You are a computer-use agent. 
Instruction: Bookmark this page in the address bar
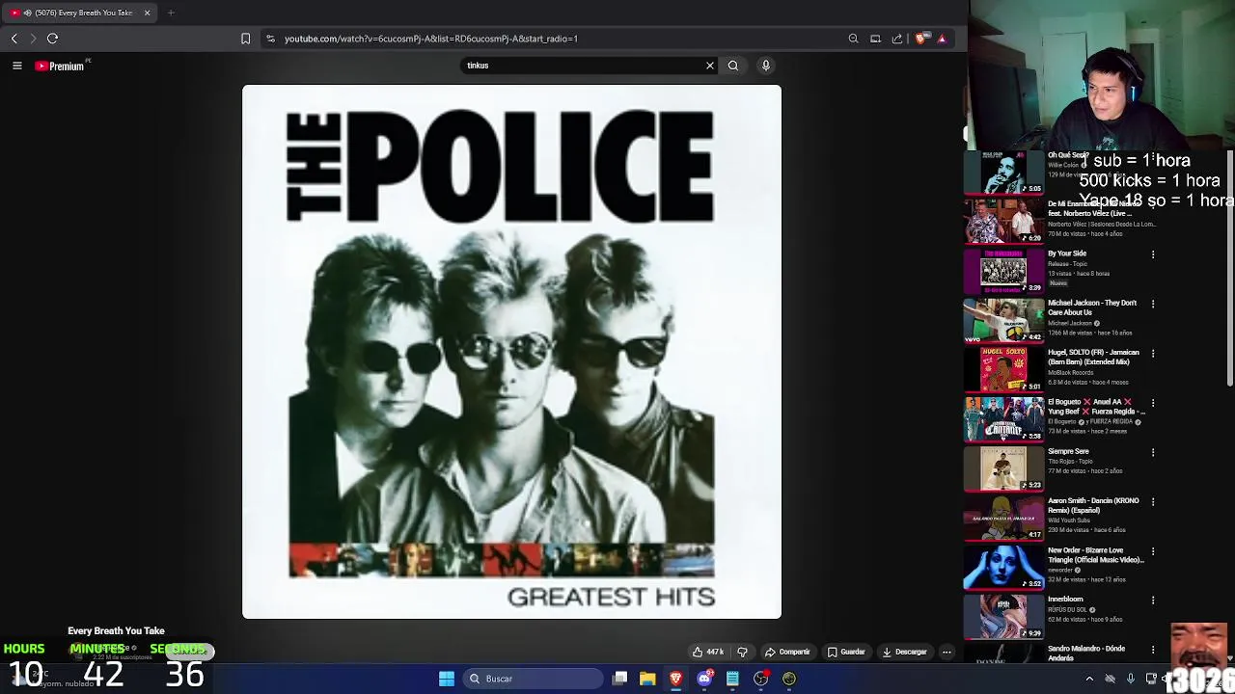(245, 39)
